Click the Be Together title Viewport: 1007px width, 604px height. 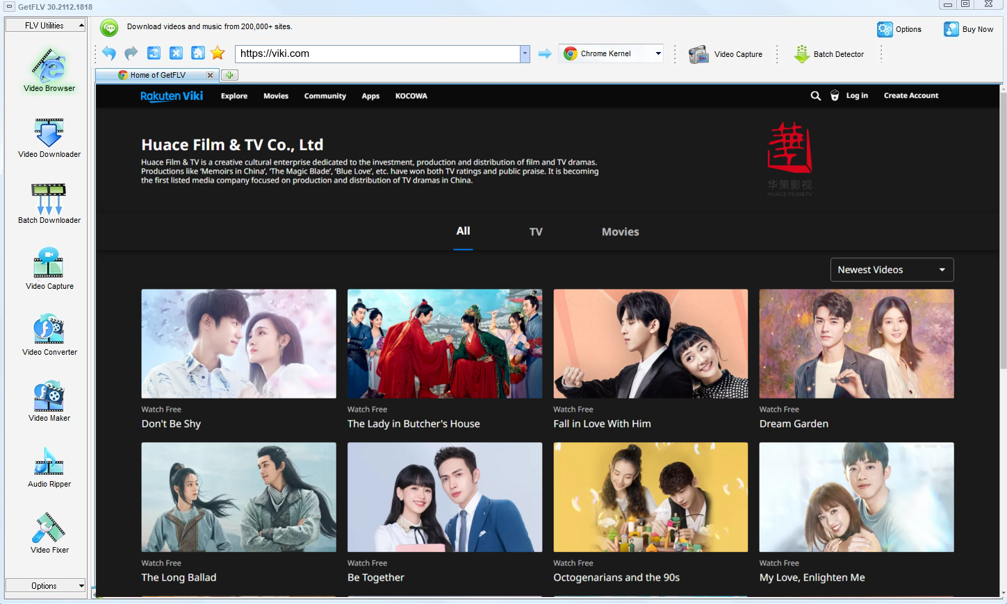pyautogui.click(x=376, y=578)
